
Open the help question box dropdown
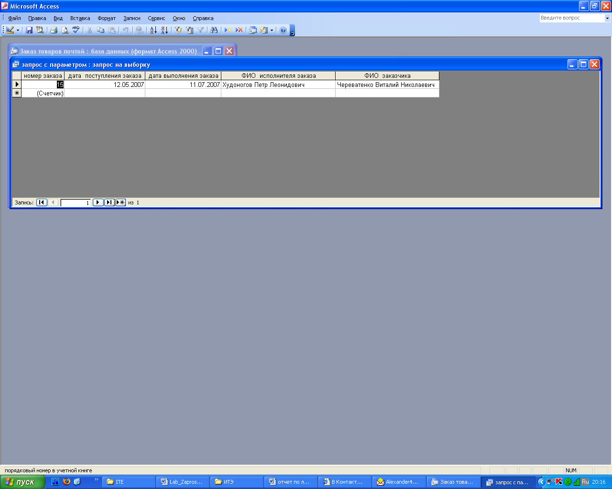tap(608, 18)
